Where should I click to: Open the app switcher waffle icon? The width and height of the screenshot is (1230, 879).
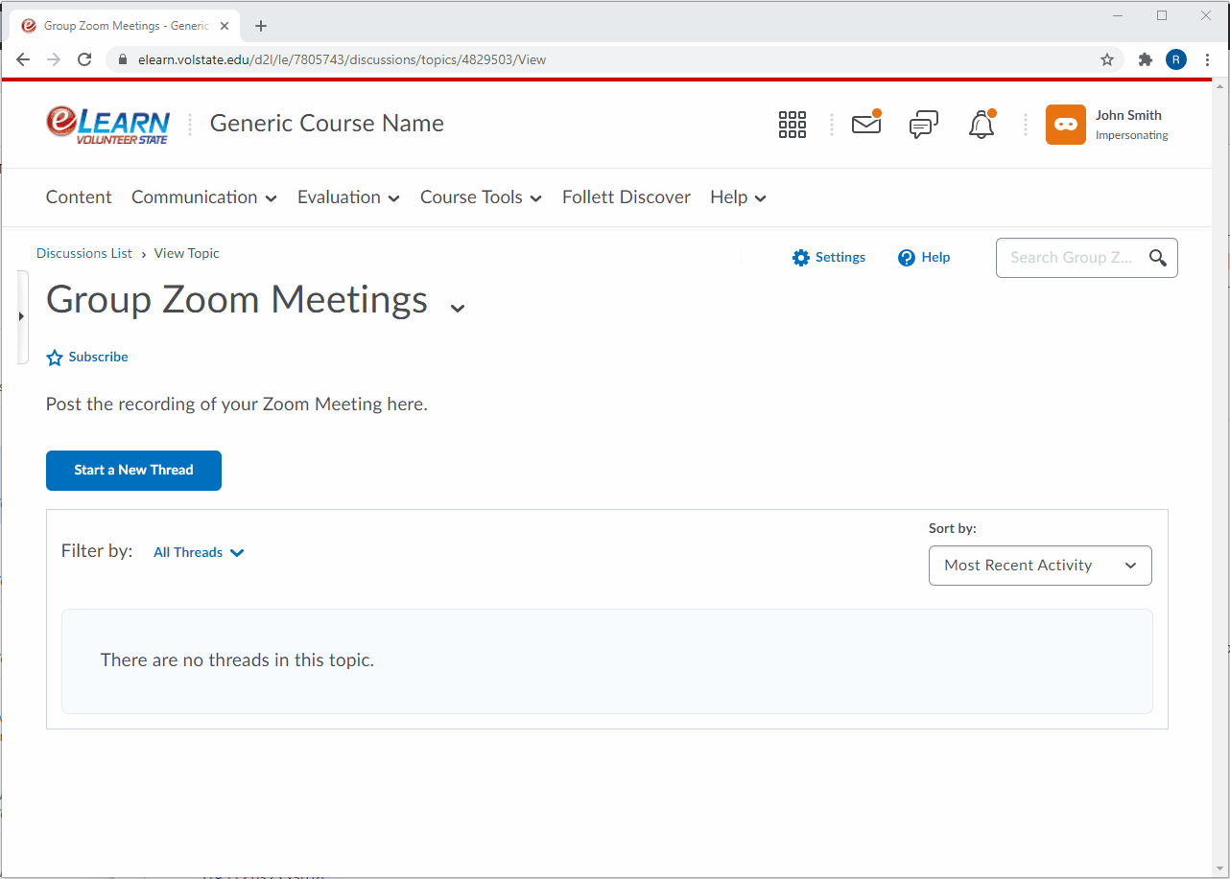(x=792, y=125)
